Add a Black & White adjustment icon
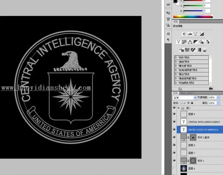223x175 pixels. 196,42
